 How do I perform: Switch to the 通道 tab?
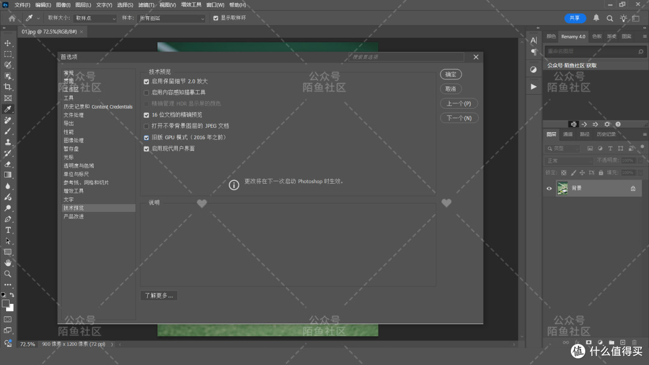point(568,134)
